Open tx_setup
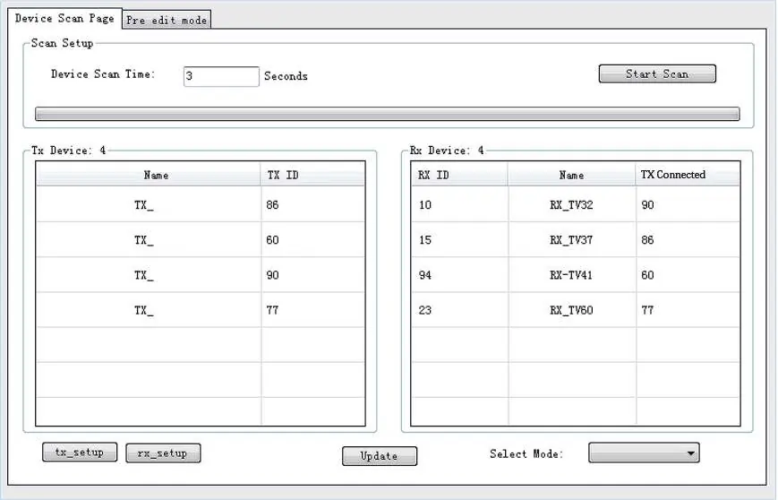778x500 pixels. 80,453
